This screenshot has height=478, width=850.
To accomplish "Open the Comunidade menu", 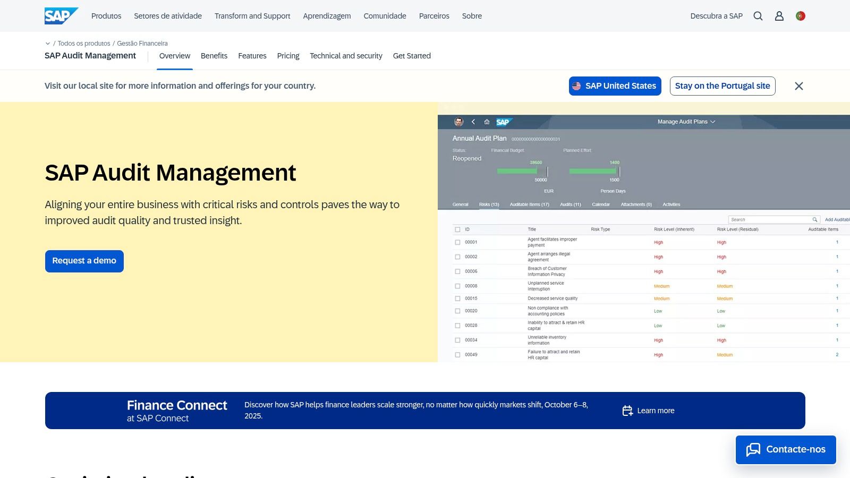I will pyautogui.click(x=385, y=16).
